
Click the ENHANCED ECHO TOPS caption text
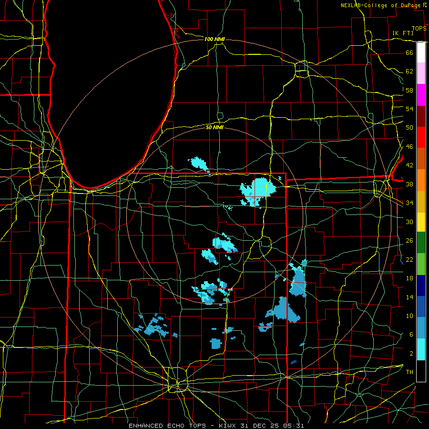[x=167, y=426]
